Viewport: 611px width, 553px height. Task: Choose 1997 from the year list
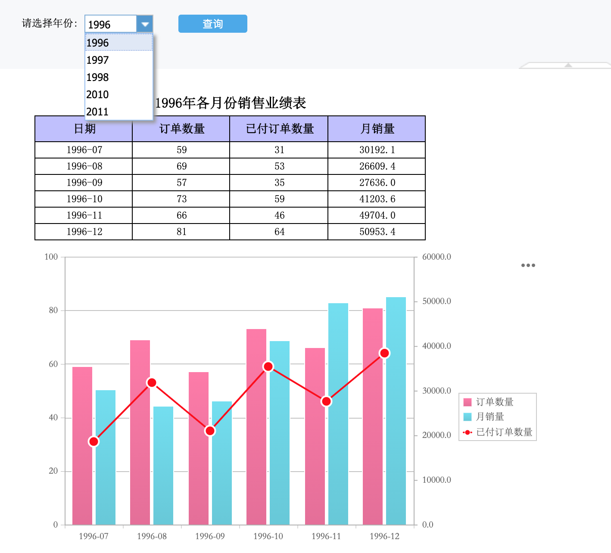point(119,60)
